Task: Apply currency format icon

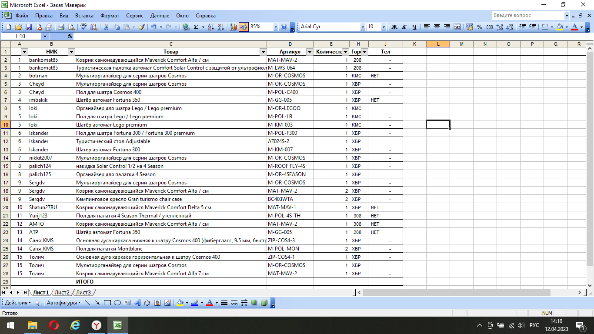Action: coord(469,27)
